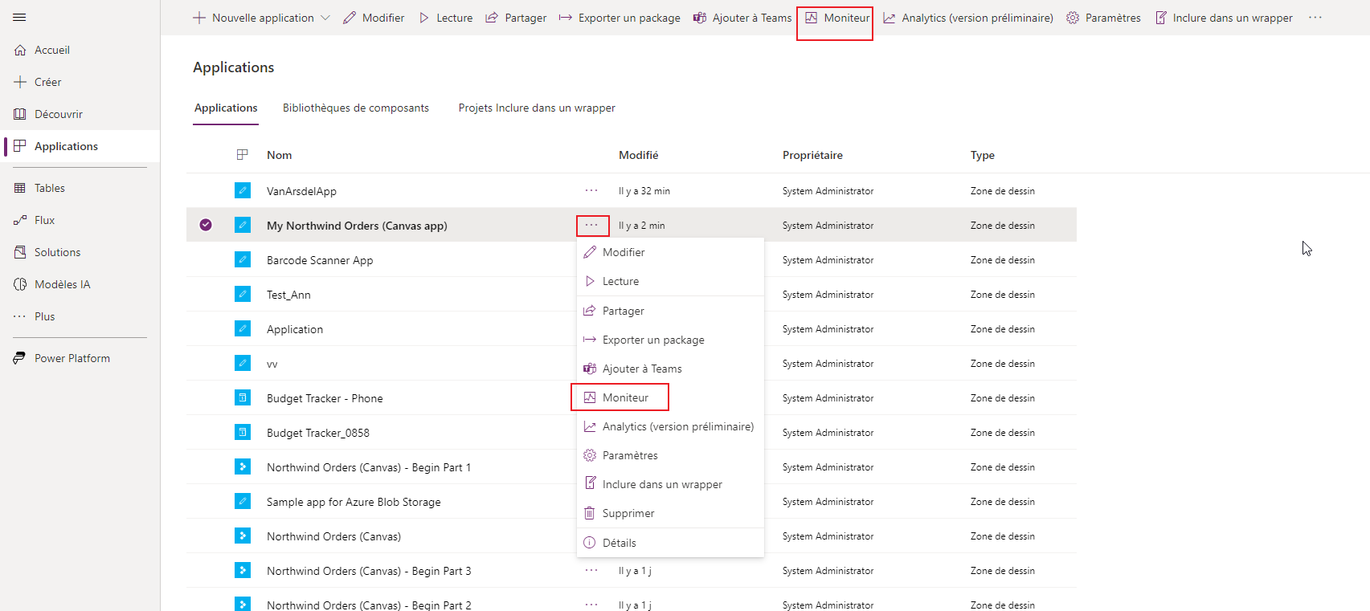Switch to Projets Inclure dans un wrapper tab

click(537, 108)
